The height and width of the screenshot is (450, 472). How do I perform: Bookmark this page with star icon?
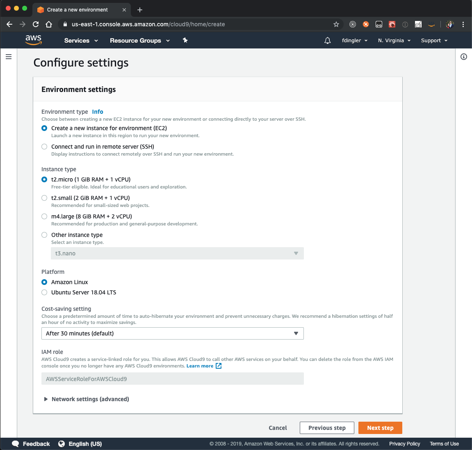pyautogui.click(x=336, y=24)
